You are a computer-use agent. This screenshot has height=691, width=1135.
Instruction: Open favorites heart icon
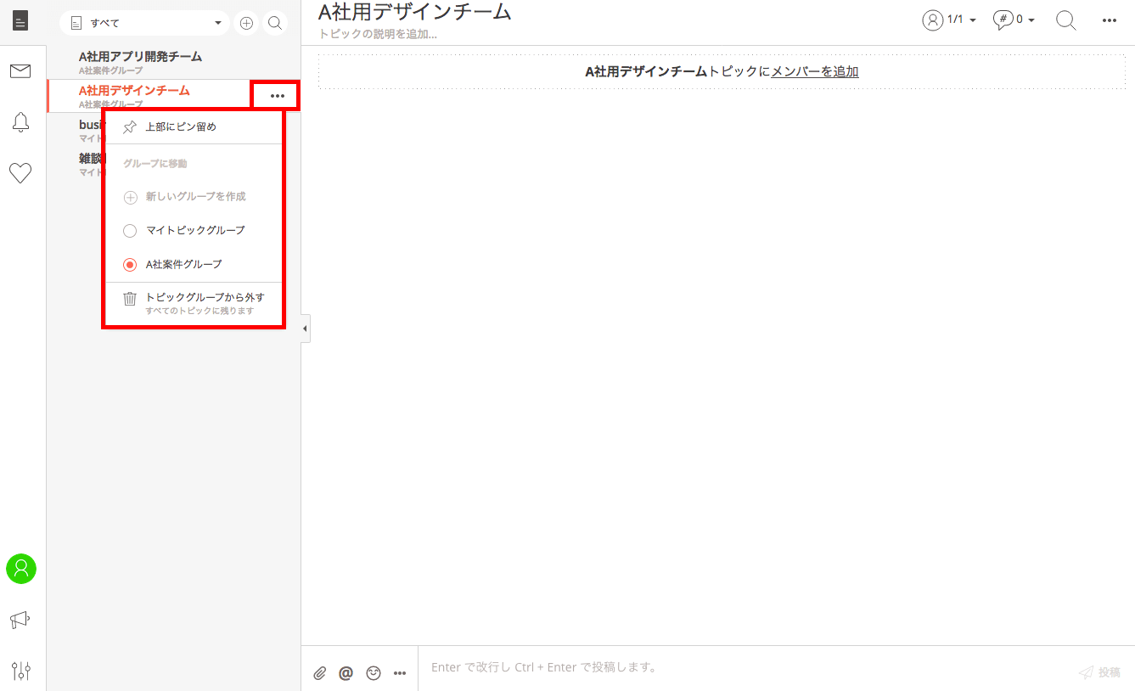(x=20, y=173)
